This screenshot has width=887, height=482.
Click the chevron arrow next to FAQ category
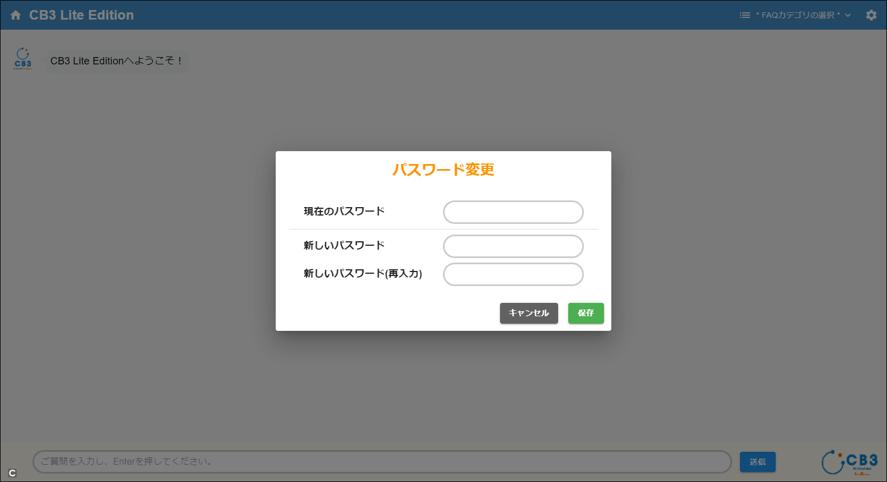pyautogui.click(x=848, y=15)
